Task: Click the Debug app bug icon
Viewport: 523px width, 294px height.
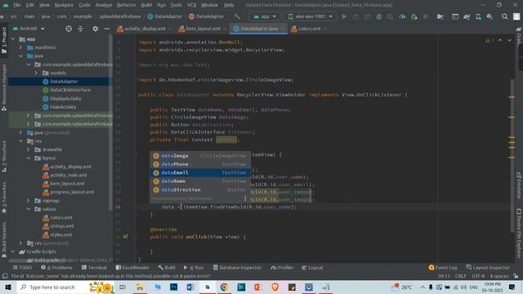Action: tap(379, 16)
